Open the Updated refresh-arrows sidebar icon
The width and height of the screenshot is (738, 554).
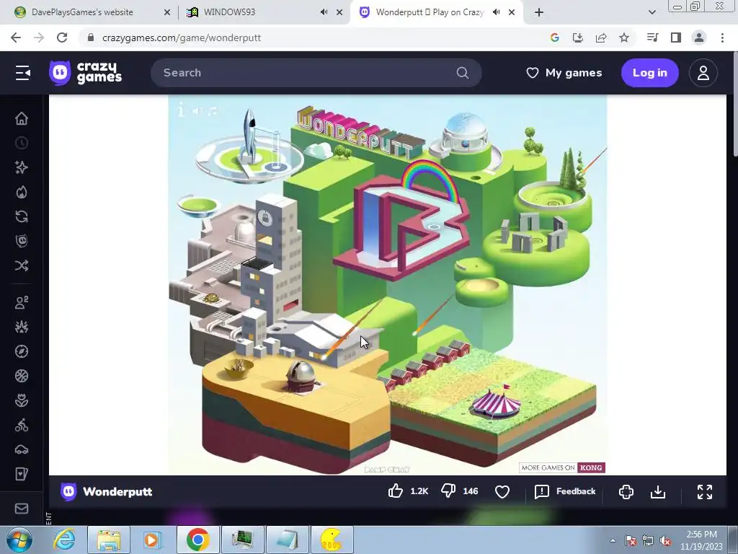(22, 216)
